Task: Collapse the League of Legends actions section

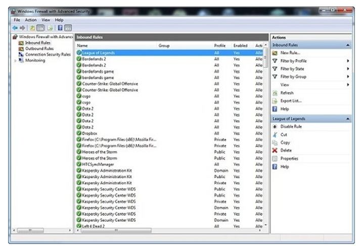Action: tap(347, 119)
